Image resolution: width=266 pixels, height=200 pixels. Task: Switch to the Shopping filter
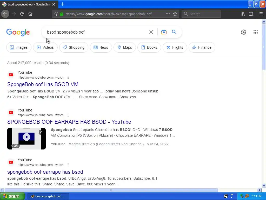74,47
